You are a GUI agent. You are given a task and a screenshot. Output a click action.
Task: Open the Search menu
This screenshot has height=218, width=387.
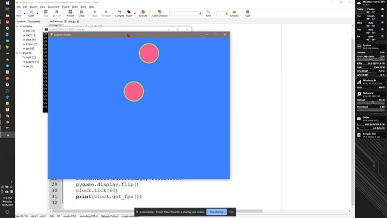coord(33,7)
